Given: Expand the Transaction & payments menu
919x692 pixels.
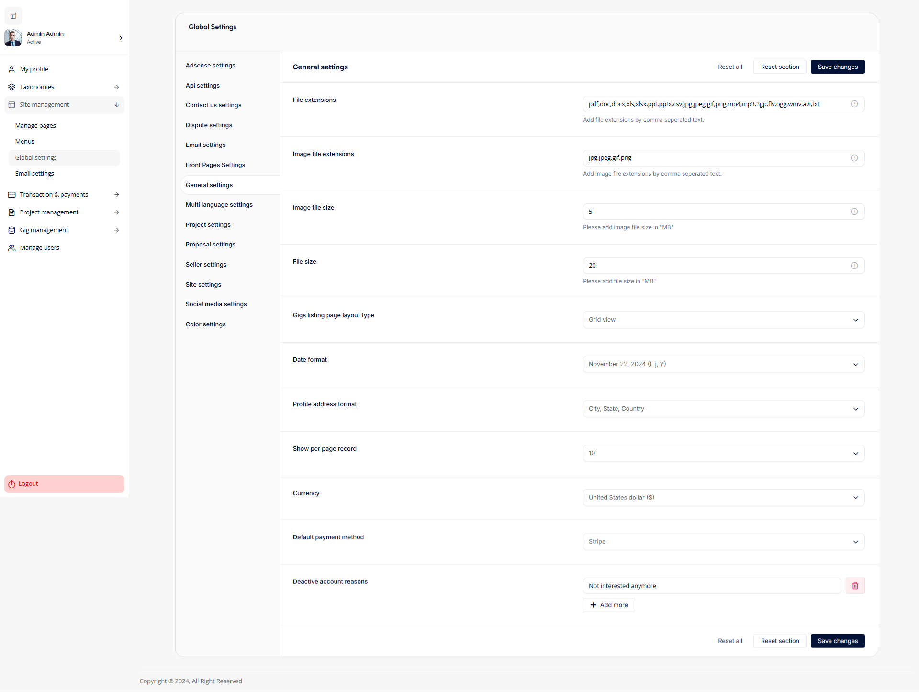Looking at the screenshot, I should pos(116,195).
